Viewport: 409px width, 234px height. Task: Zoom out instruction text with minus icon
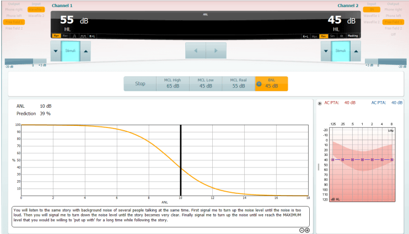[302, 230]
